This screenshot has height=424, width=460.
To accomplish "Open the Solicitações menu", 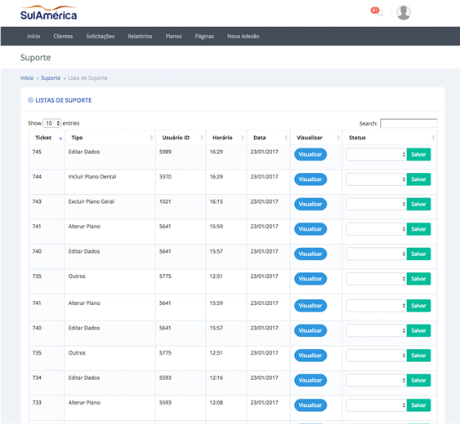I will [x=100, y=37].
